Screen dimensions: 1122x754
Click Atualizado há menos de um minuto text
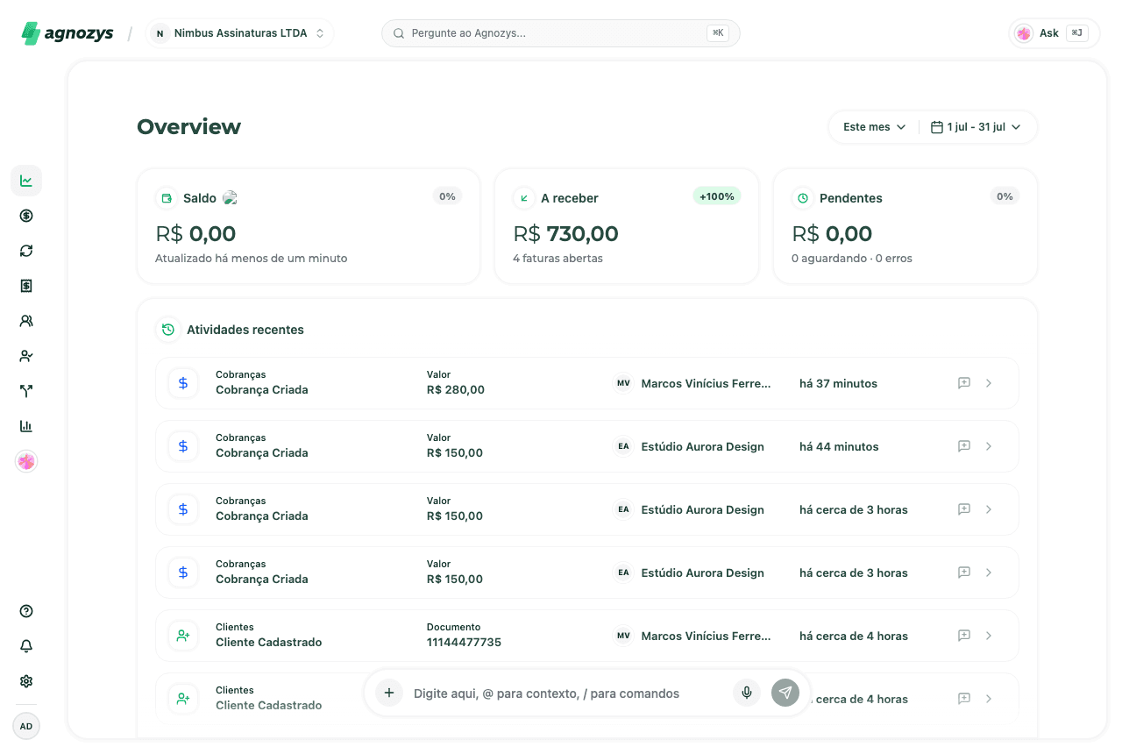point(252,259)
